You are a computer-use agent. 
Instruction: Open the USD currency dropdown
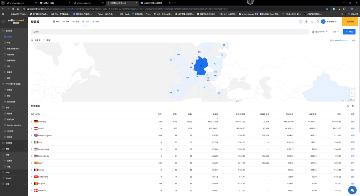(336, 32)
